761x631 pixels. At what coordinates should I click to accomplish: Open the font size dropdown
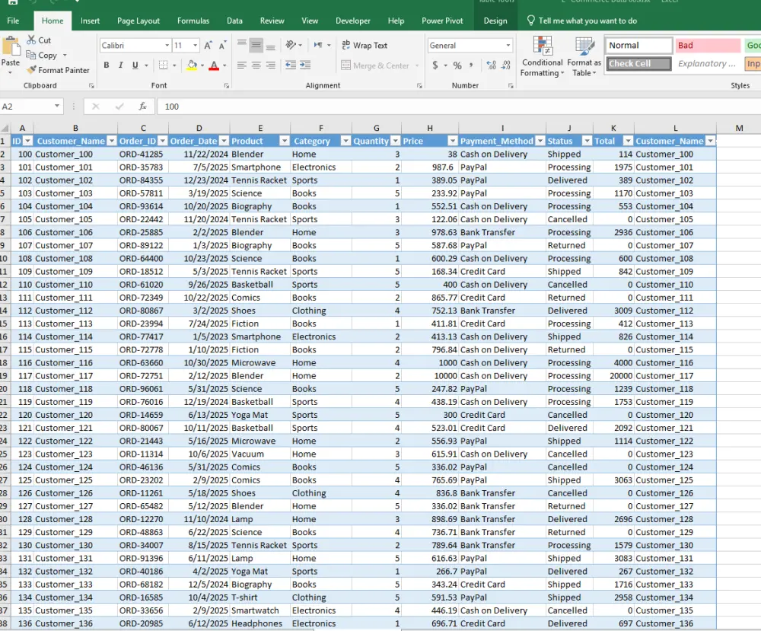tap(195, 45)
